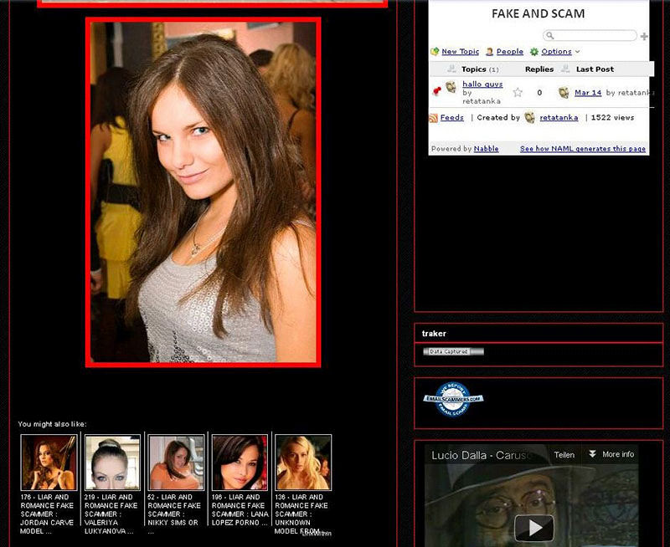670x547 pixels.
Task: Click the 'traker' widget heading
Action: [434, 334]
